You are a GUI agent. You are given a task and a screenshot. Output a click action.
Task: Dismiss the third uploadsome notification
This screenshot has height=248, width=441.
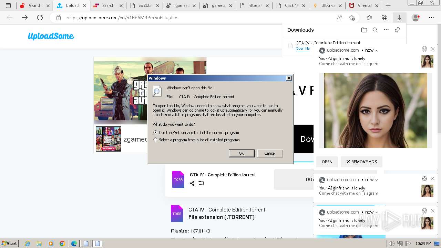coord(433,211)
